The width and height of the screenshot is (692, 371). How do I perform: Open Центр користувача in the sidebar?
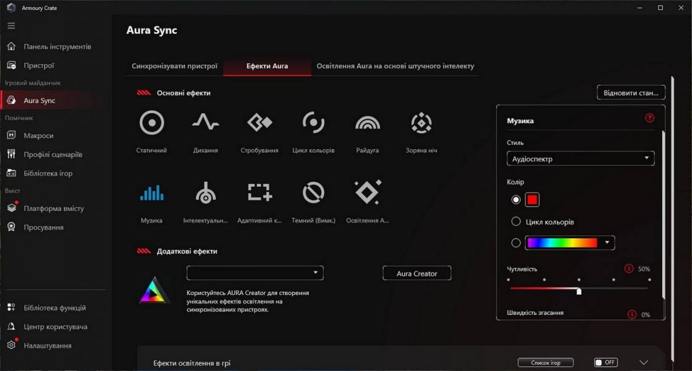coord(56,326)
